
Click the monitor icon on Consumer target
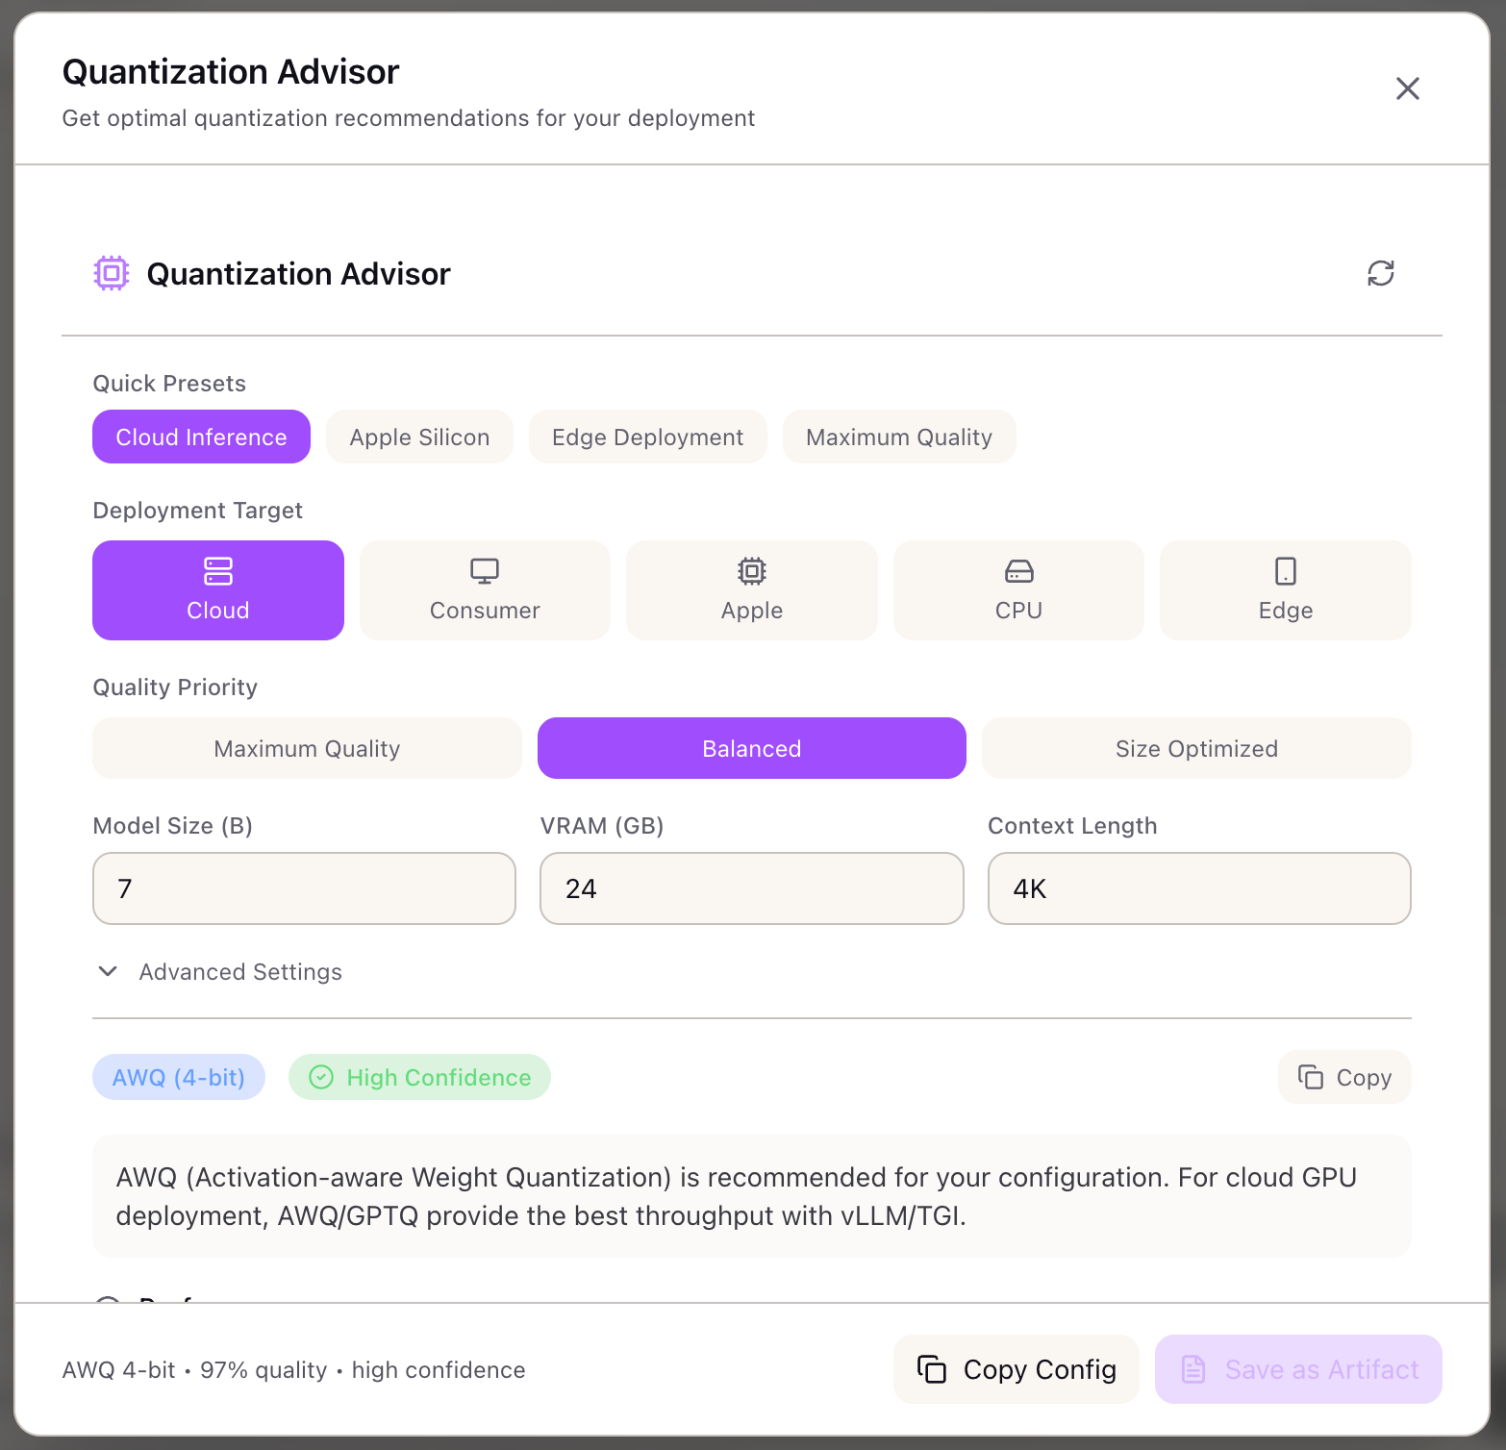[484, 570]
